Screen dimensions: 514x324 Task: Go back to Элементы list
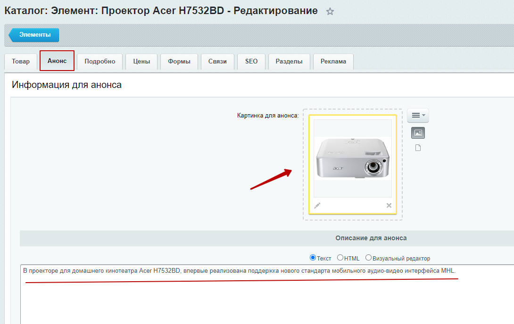pos(34,35)
